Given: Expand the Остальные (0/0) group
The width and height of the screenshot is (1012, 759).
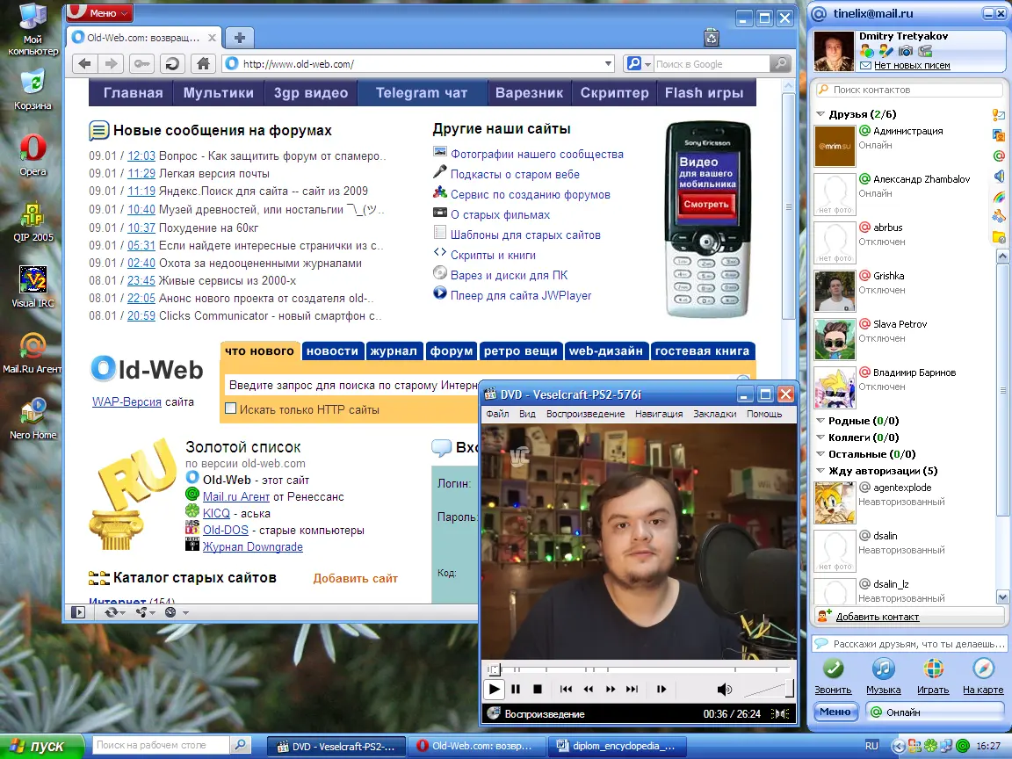Looking at the screenshot, I should 820,453.
